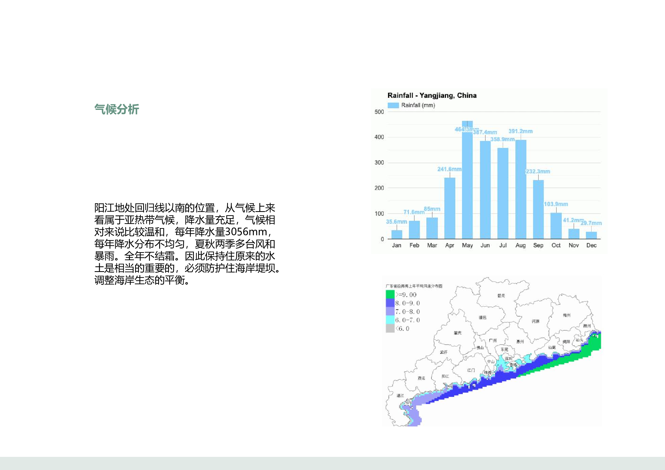Expand the 7.0-8.0 legend category

(x=390, y=312)
